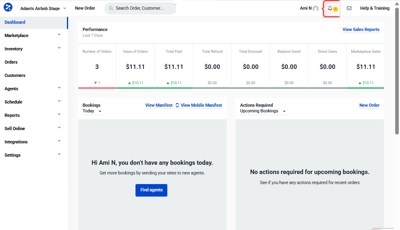Click the Direct Sales $0.00 amount
The width and height of the screenshot is (400, 230).
tap(327, 67)
